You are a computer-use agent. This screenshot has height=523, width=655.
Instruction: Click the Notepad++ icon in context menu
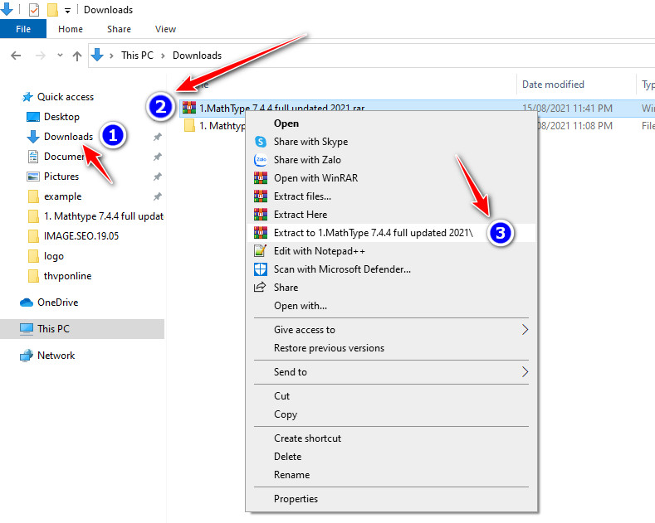point(260,251)
